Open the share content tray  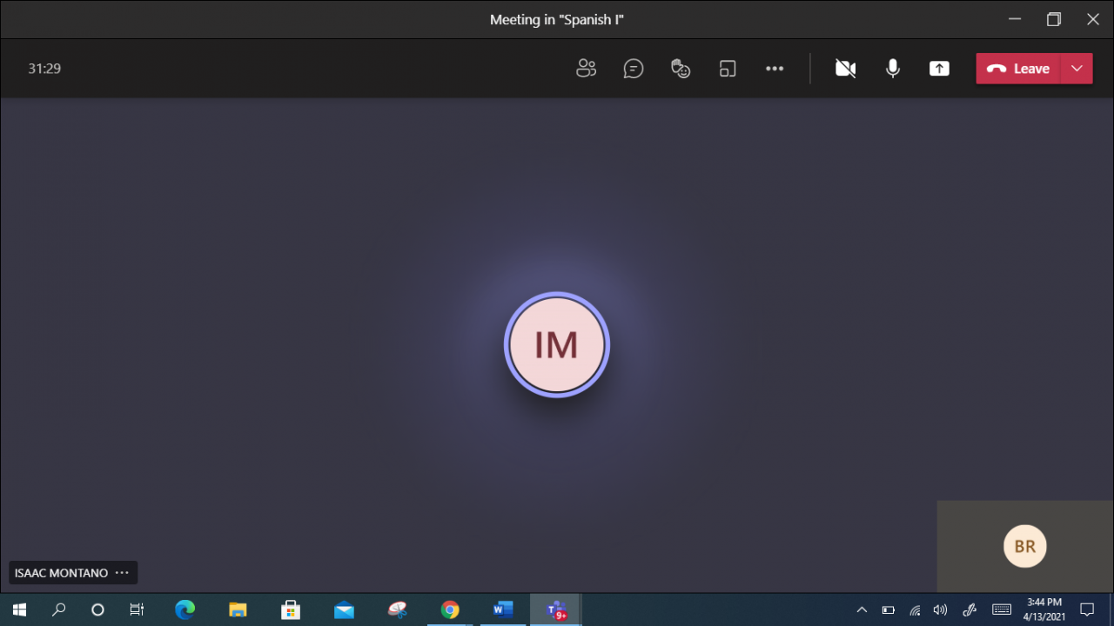(x=939, y=69)
